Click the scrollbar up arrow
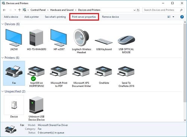Image resolution: width=187 pixels, height=137 pixels. pos(185,22)
